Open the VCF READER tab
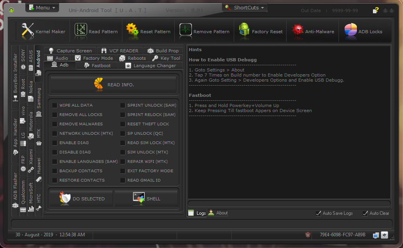Screen dimensions: 403x248 120,50
